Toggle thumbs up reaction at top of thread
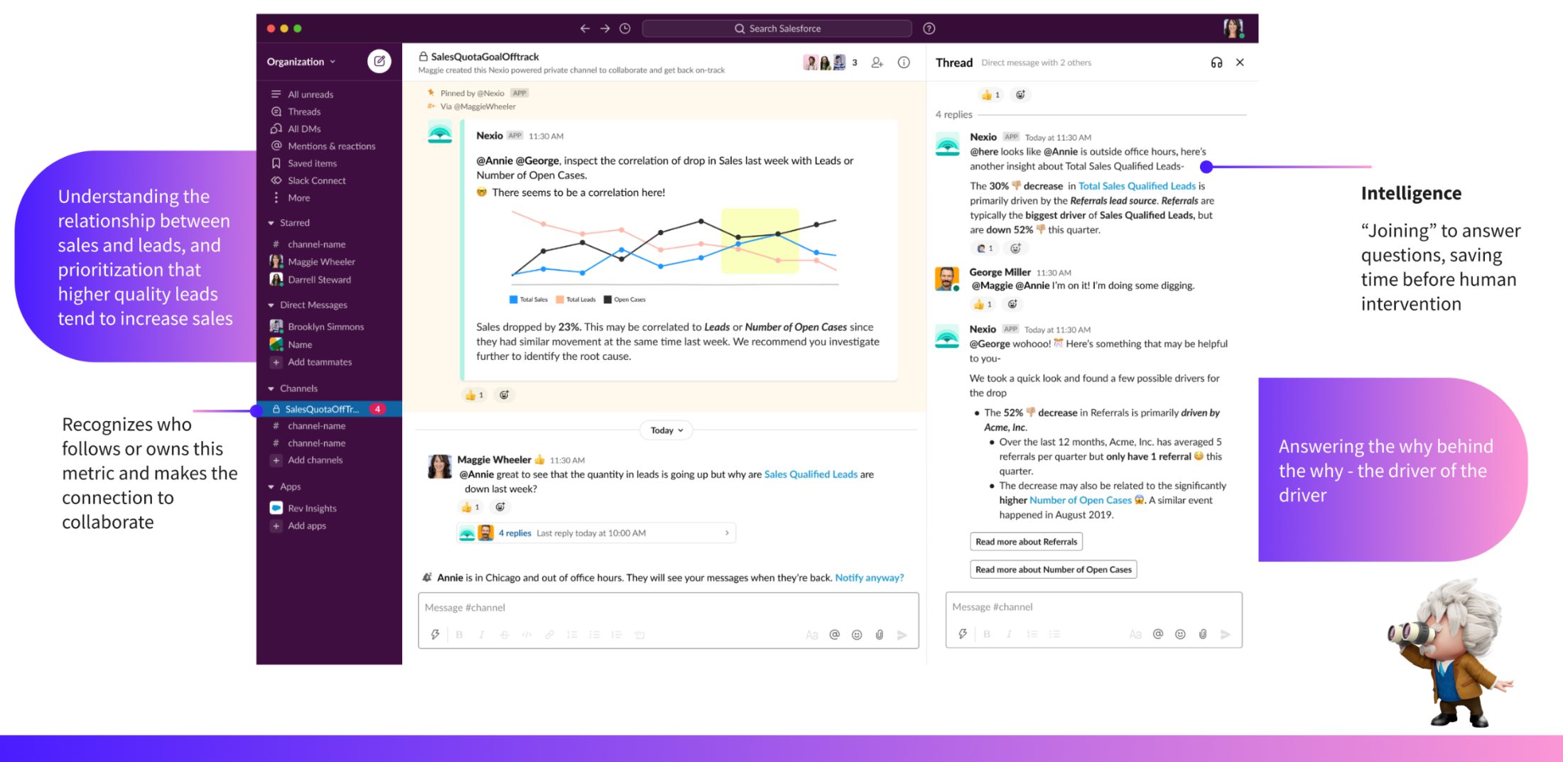This screenshot has width=1563, height=762. 990,94
